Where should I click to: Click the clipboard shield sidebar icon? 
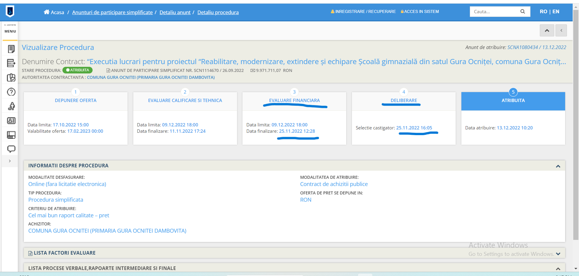[x=11, y=78]
